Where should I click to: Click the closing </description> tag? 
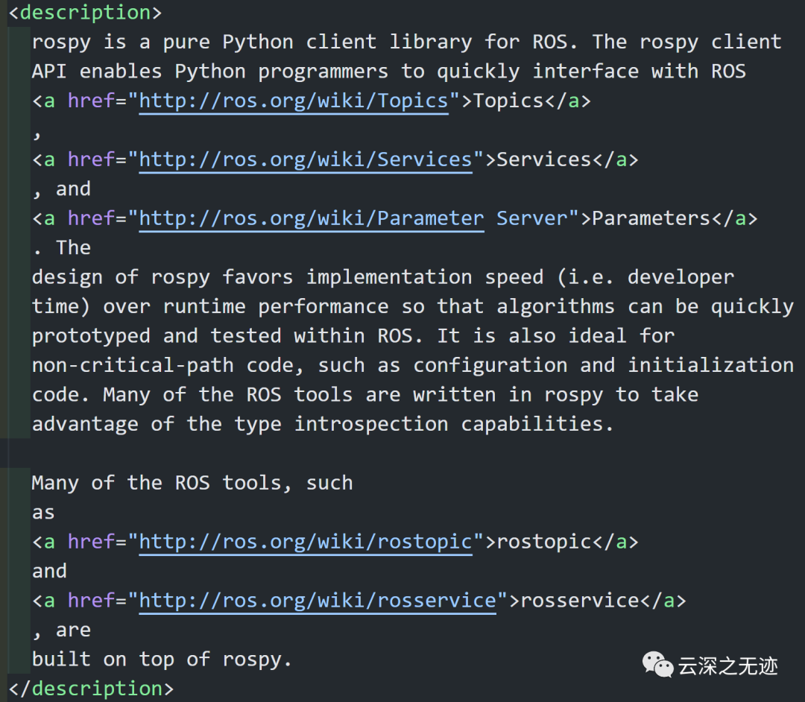click(92, 689)
